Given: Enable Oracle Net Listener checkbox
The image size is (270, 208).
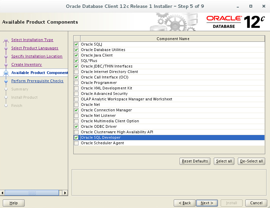Looking at the screenshot, I should coord(76,115).
